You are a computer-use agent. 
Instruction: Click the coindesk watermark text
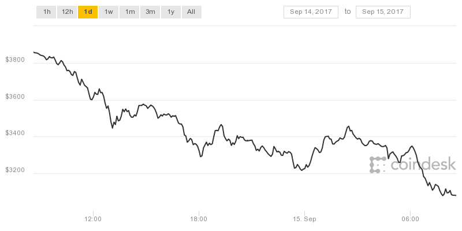[x=423, y=165]
